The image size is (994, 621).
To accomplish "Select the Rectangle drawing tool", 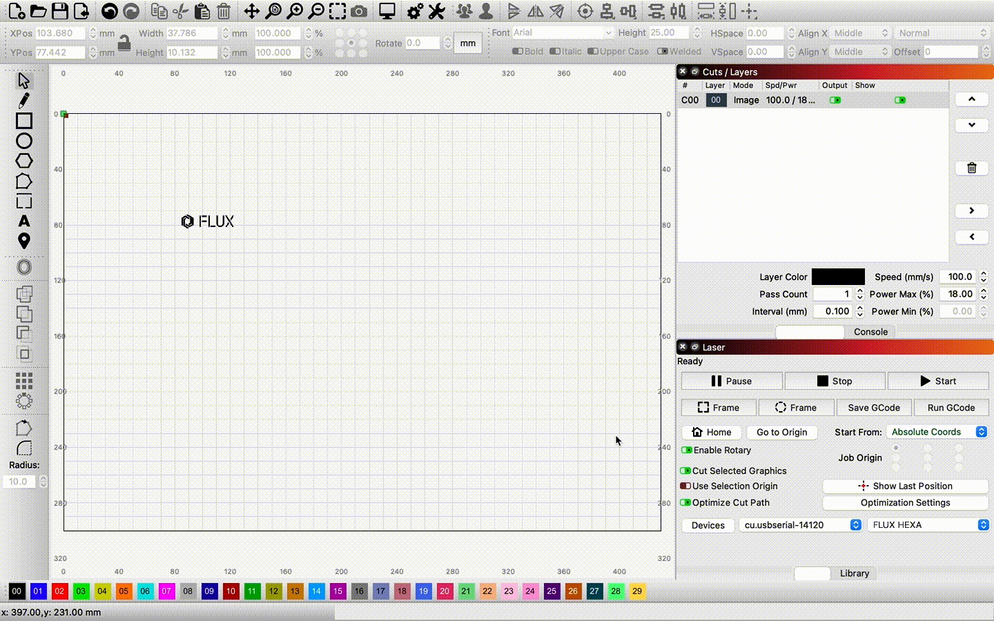I will pos(24,121).
